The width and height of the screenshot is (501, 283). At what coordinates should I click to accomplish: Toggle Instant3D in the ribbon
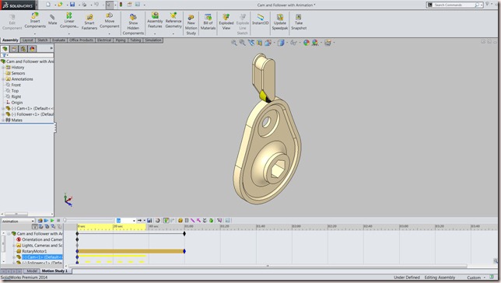click(x=261, y=19)
